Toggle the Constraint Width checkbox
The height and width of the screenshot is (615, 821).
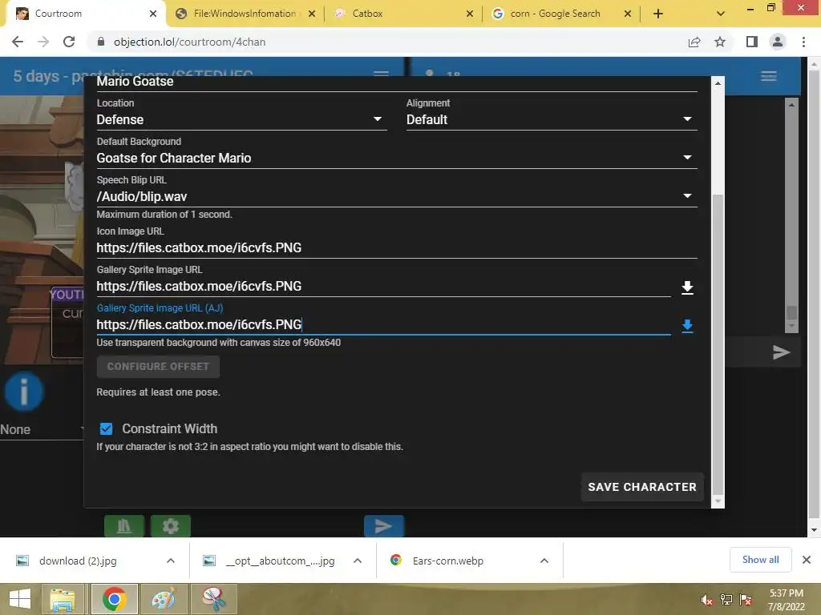coord(106,429)
